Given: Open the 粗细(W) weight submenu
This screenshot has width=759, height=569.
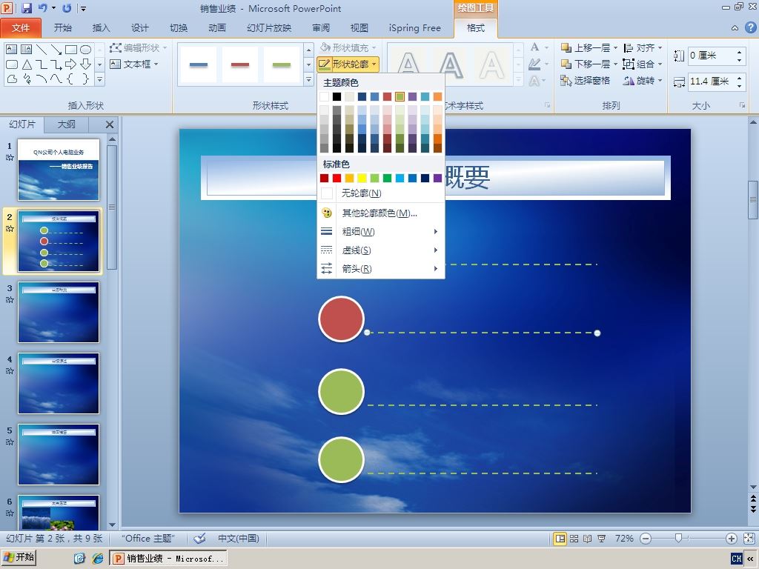Looking at the screenshot, I should click(x=381, y=232).
